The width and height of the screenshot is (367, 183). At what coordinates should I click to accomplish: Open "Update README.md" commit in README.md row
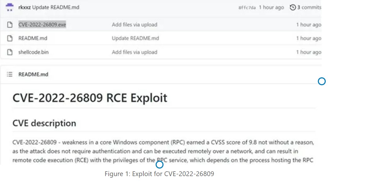135,38
